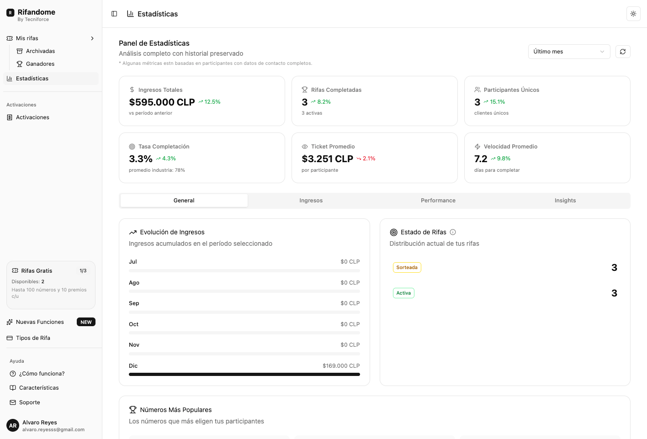Screen dimensions: 647x439
Task: Open Nuevas Funciones sparkle icon
Action: click(x=10, y=322)
